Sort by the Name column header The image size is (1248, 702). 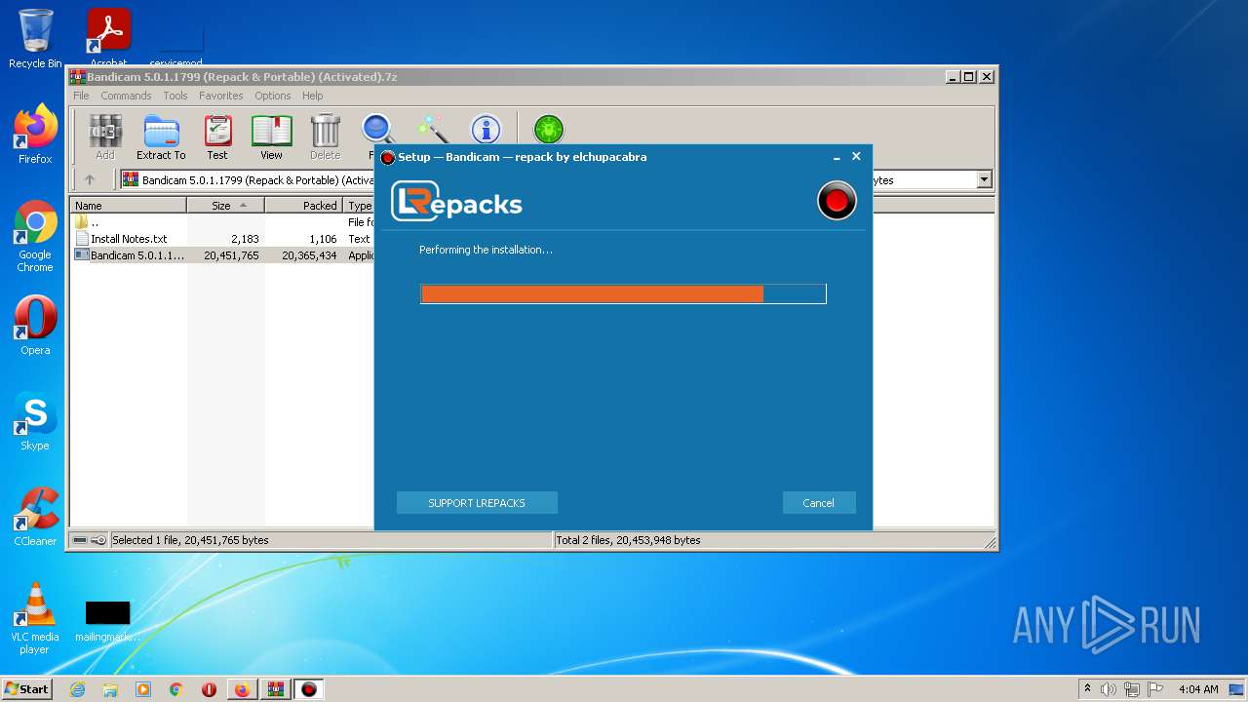pyautogui.click(x=129, y=205)
